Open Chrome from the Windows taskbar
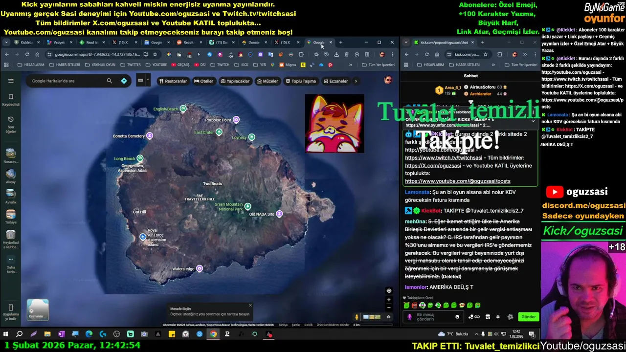This screenshot has width=626, height=352. coord(213,334)
